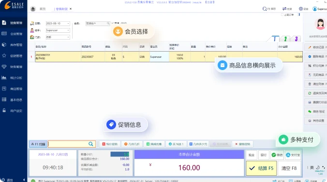
Task: Click the 结算 F5 checkout button
Action: coord(261,168)
